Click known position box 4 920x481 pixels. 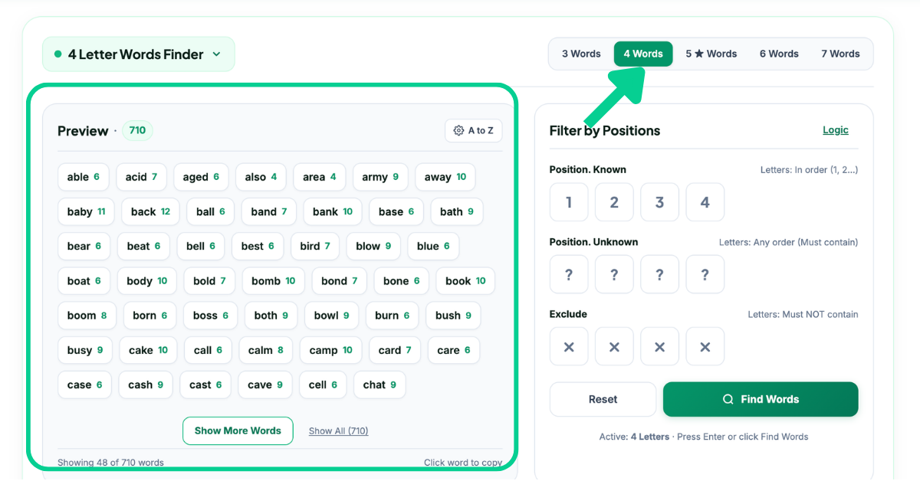click(705, 202)
